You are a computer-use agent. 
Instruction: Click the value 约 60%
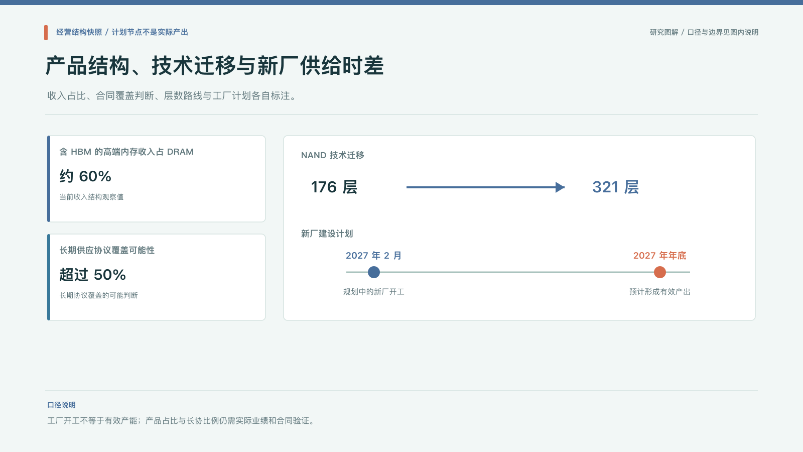(x=85, y=176)
